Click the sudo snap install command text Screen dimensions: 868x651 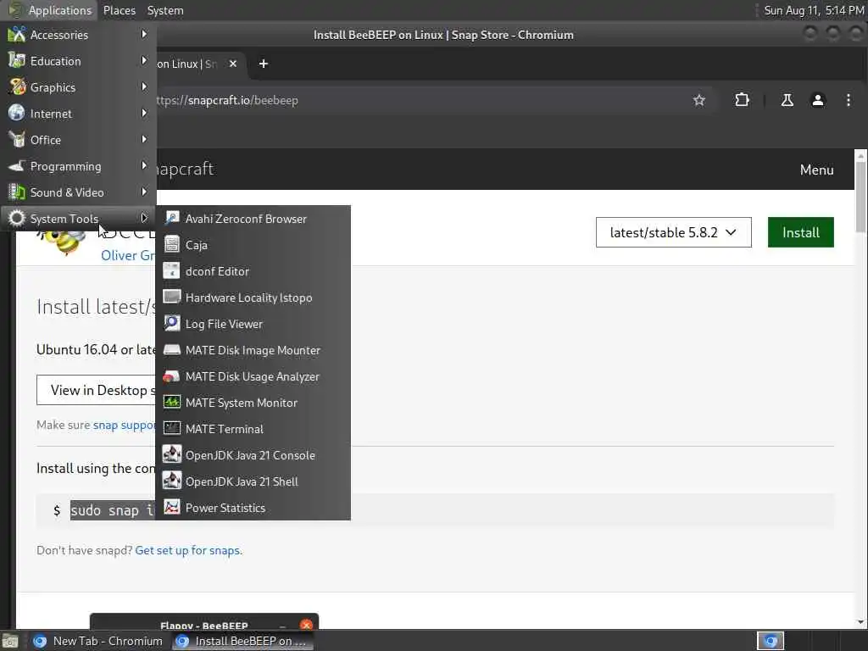pos(113,509)
